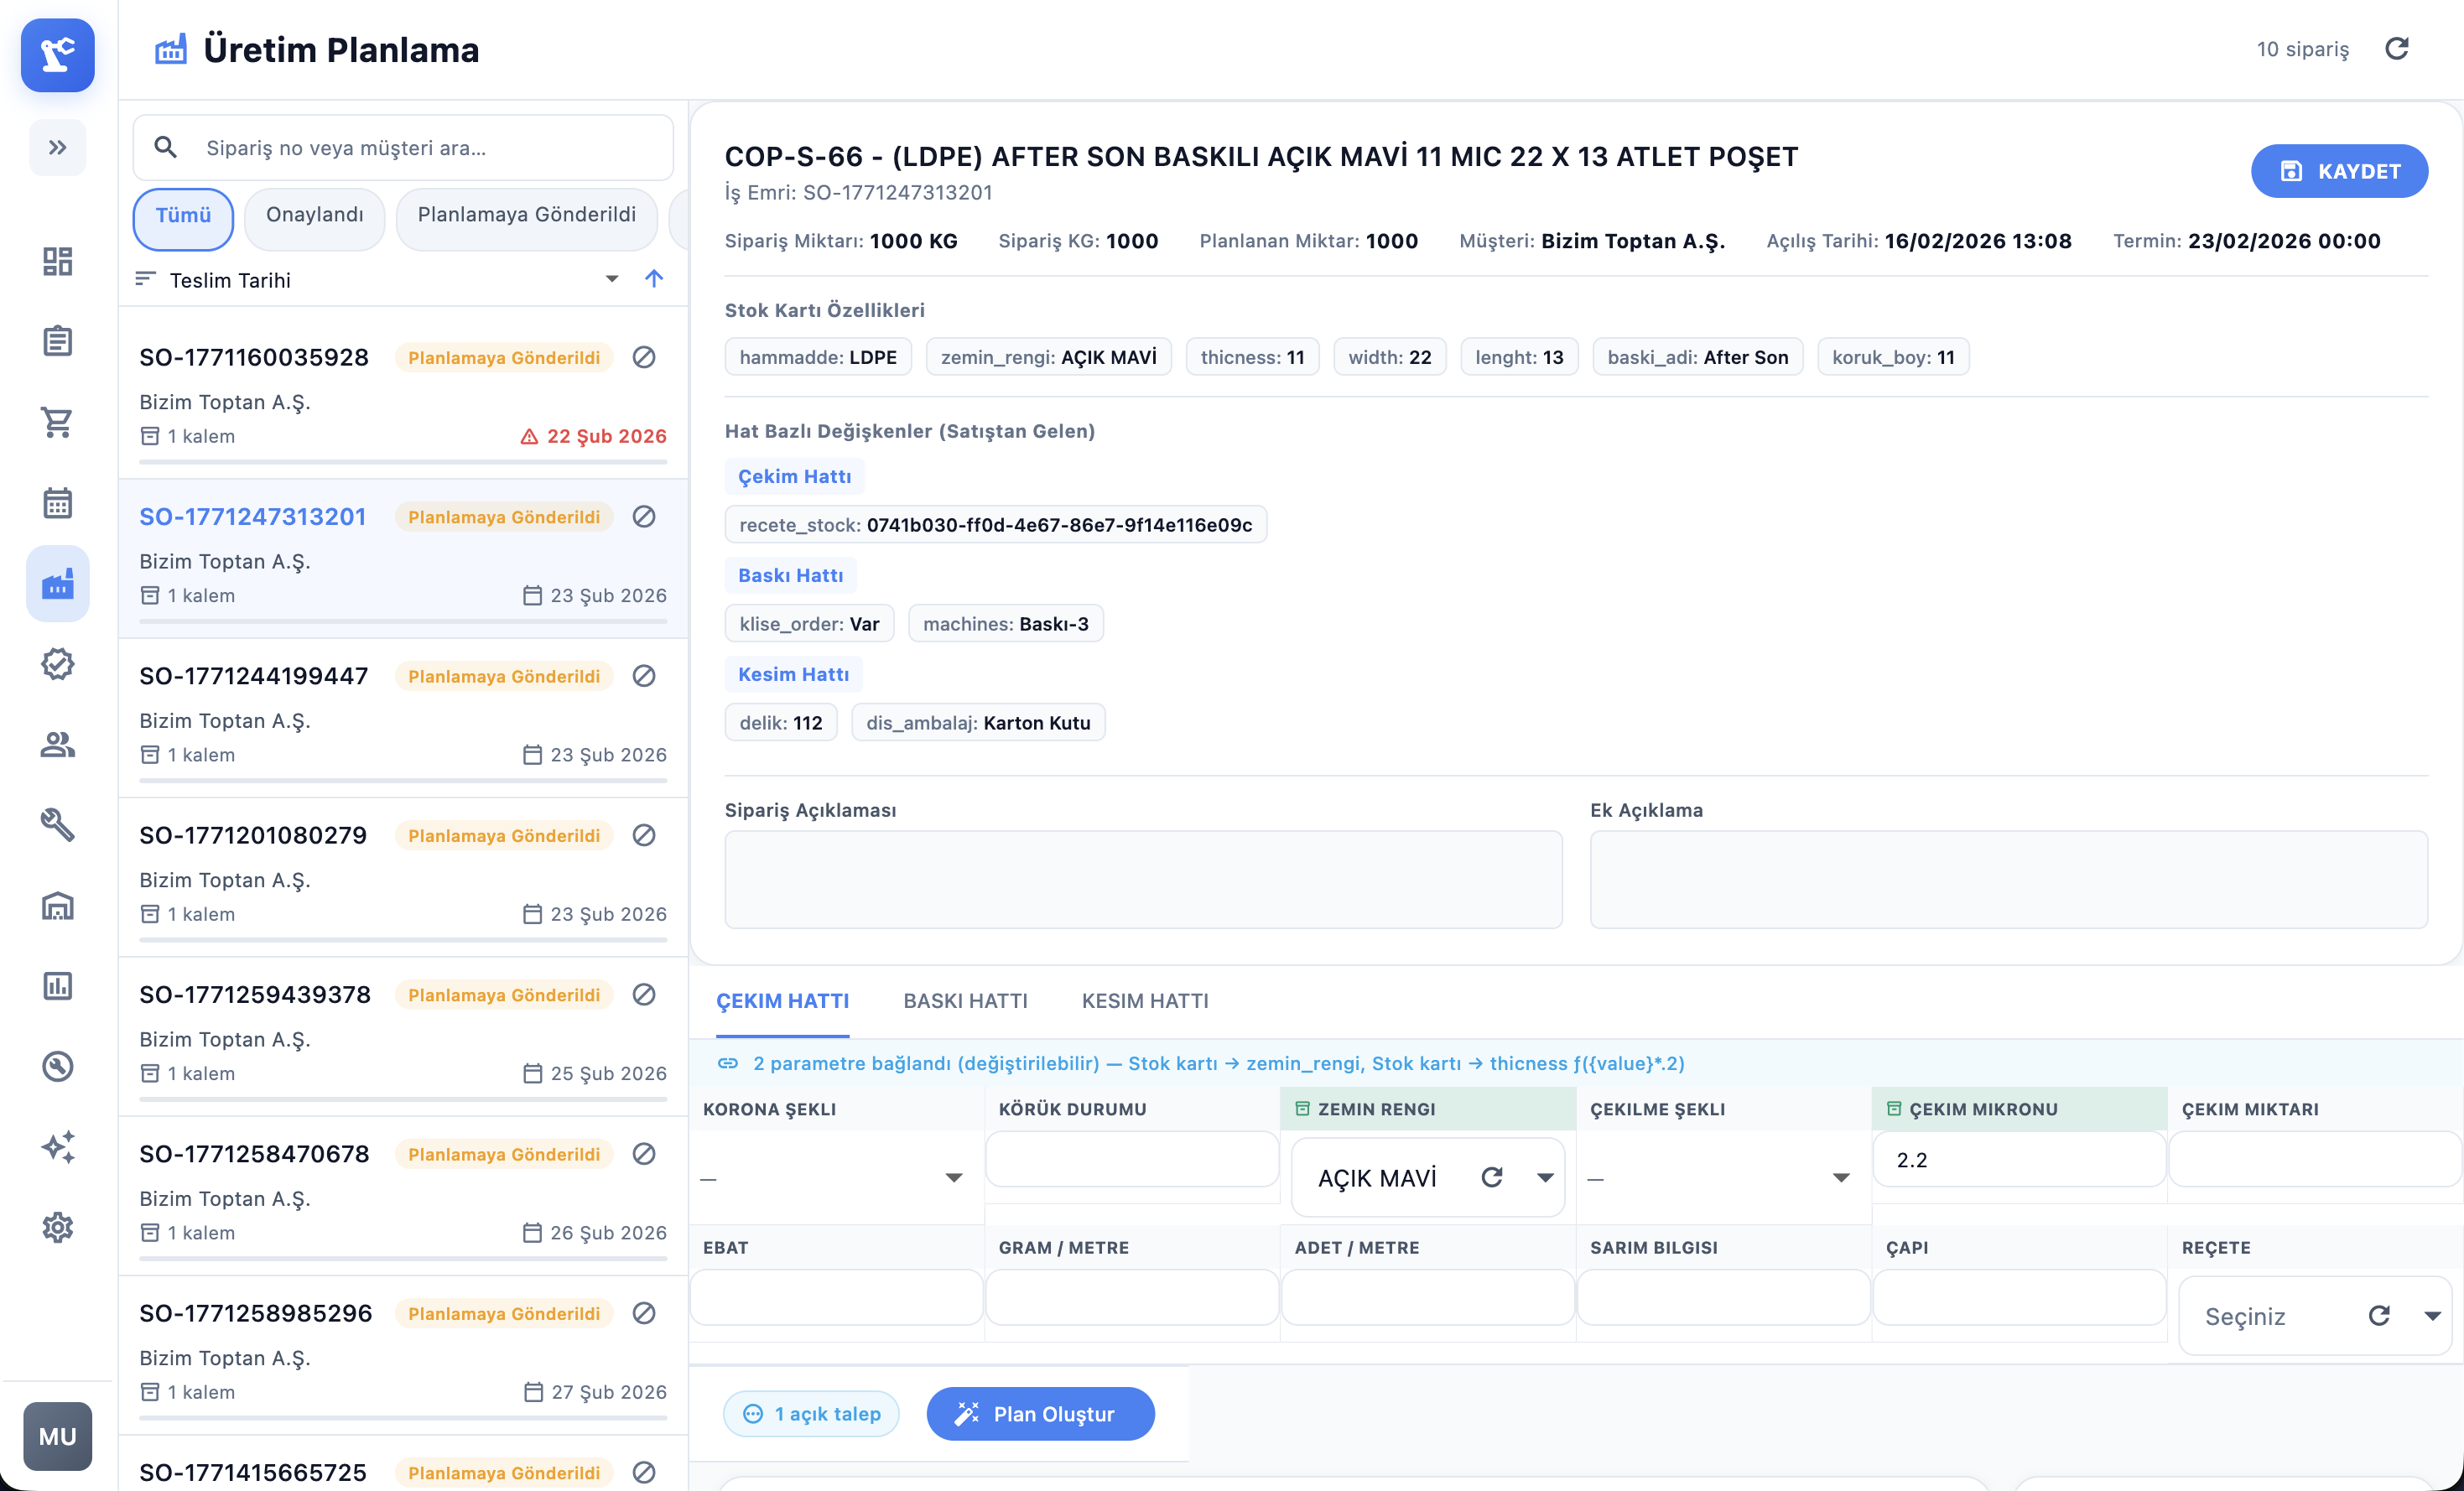Switch to the KESIM HATTI tab
Viewport: 2464px width, 1491px height.
(1145, 1002)
